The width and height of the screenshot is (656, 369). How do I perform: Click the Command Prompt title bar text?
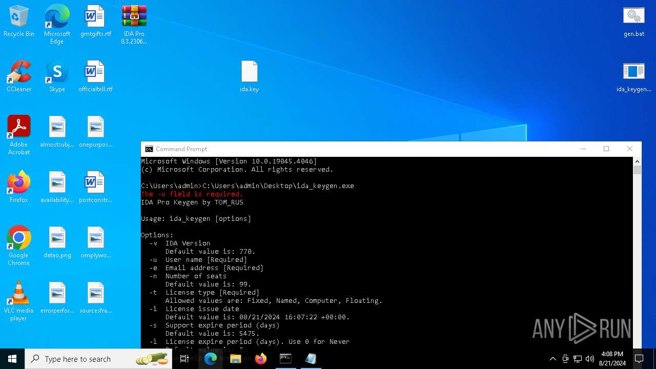(x=181, y=149)
